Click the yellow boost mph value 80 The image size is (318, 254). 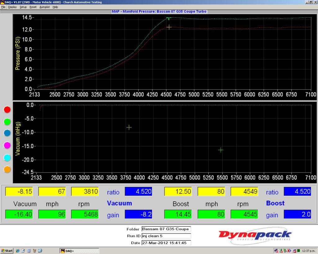click(211, 191)
